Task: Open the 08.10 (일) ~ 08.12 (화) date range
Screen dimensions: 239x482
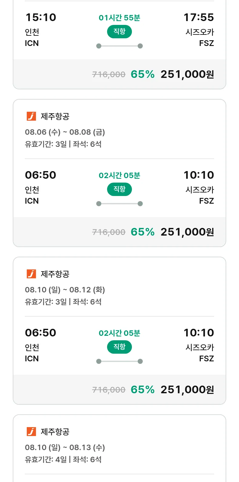Action: 65,290
